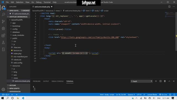Choose terminal from 1: bash dropdown
This screenshot has width=177, height=100.
[x=142, y=81]
